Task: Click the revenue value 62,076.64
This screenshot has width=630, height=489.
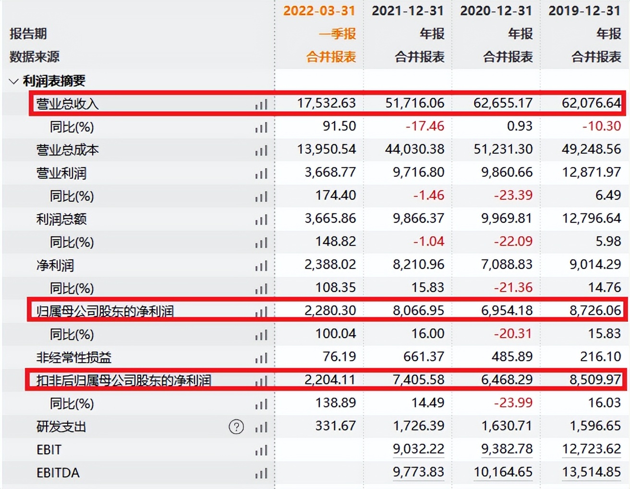Action: click(x=592, y=103)
